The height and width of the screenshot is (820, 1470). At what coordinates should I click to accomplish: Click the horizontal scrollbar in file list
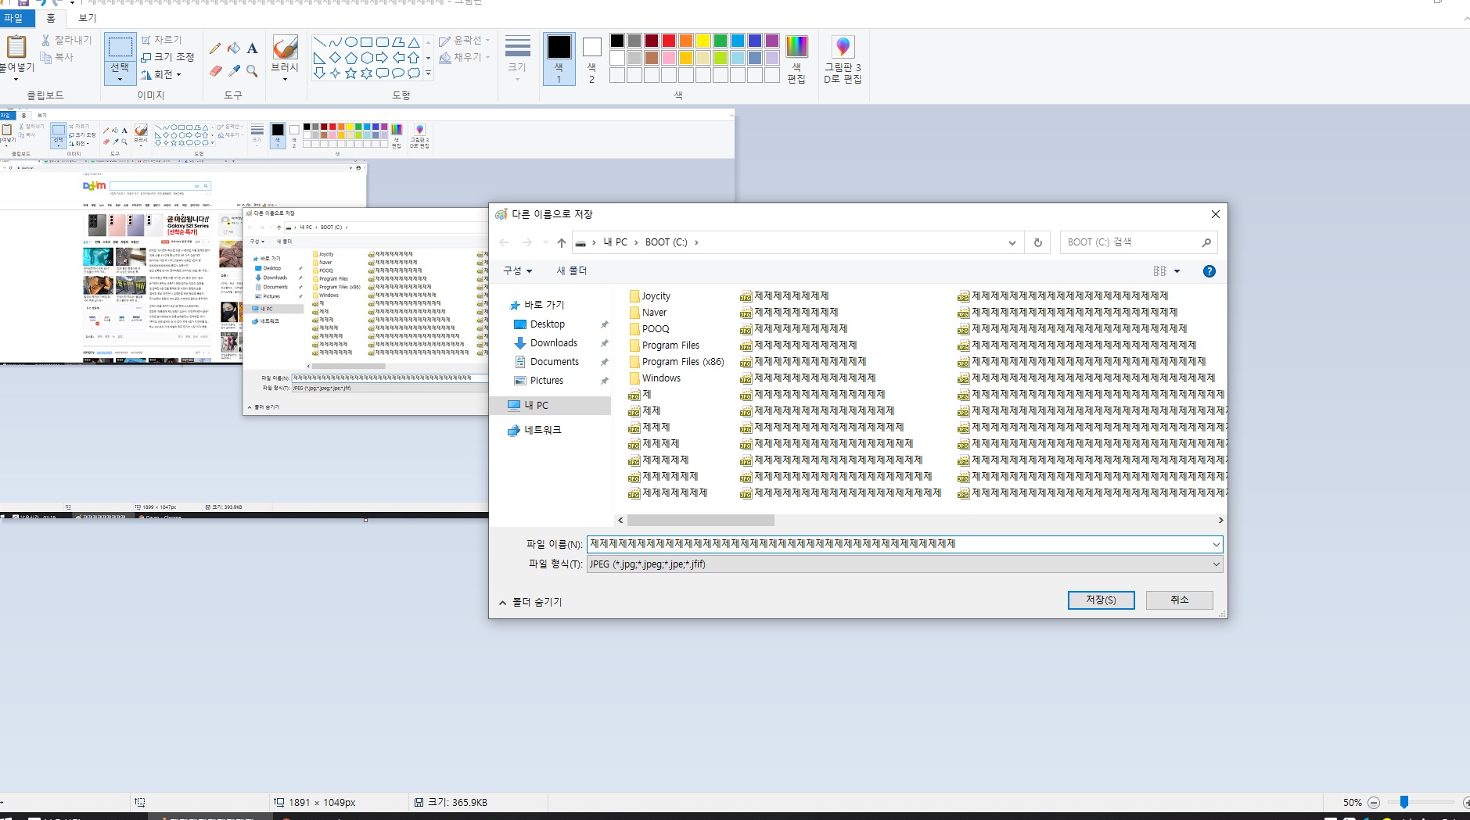pos(700,521)
